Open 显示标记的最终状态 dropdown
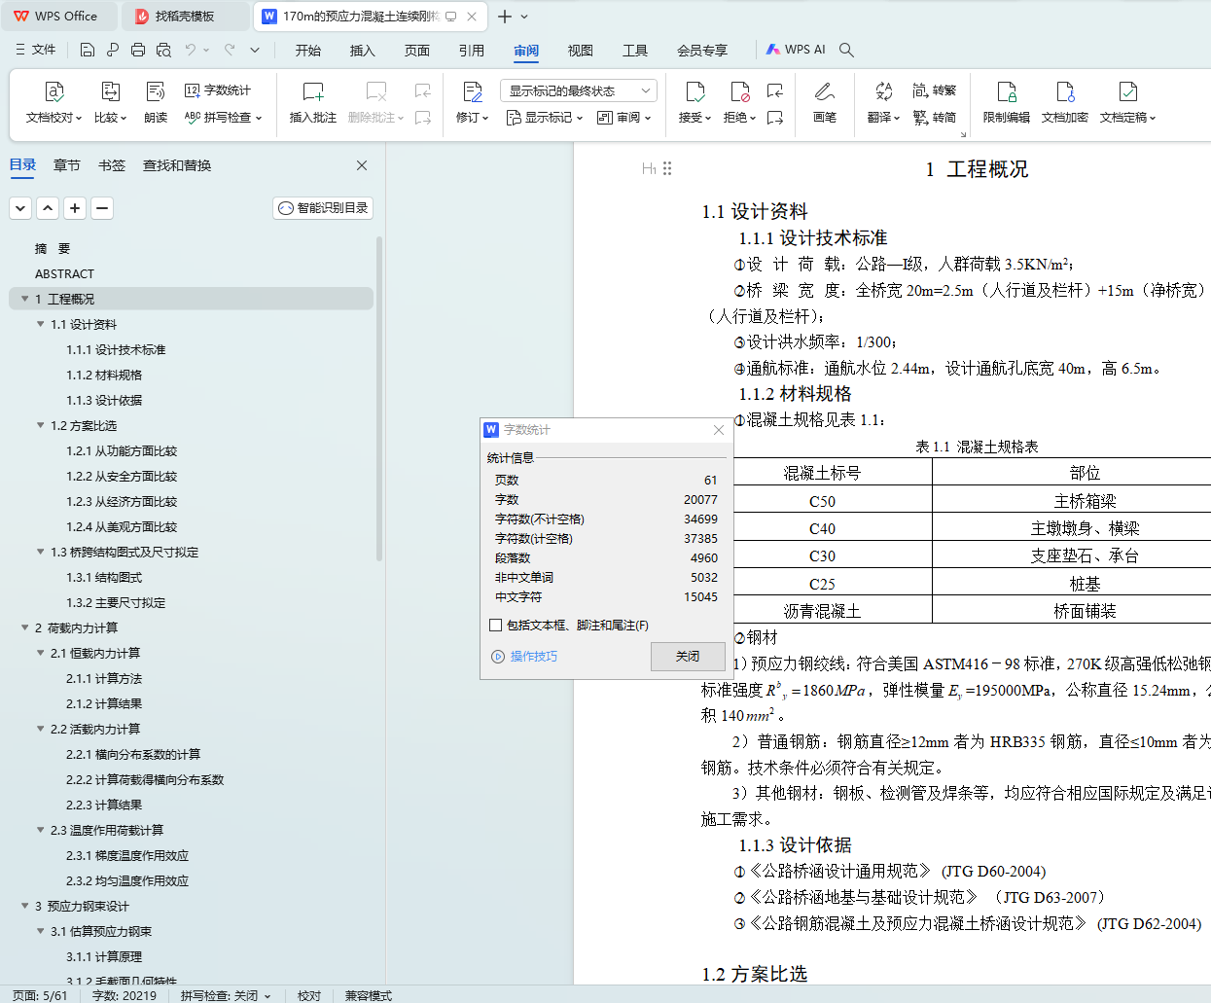Image resolution: width=1211 pixels, height=1003 pixels. pos(579,90)
